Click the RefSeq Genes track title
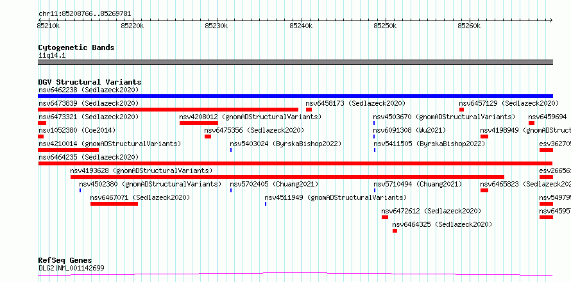Screen dimensions: 571x282 pyautogui.click(x=65, y=261)
